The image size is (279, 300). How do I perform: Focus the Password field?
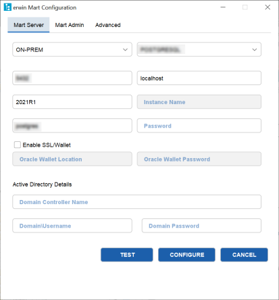(x=199, y=126)
